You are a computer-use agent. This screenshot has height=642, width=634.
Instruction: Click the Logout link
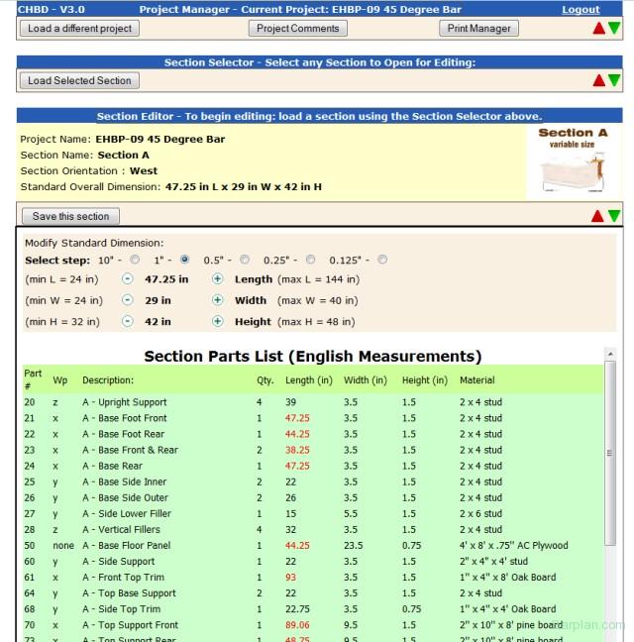pyautogui.click(x=581, y=10)
